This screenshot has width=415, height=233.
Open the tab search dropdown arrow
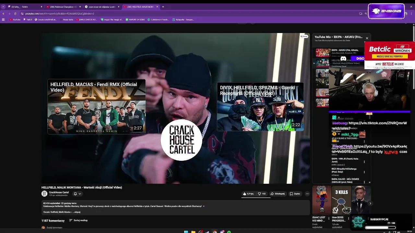click(x=3, y=7)
